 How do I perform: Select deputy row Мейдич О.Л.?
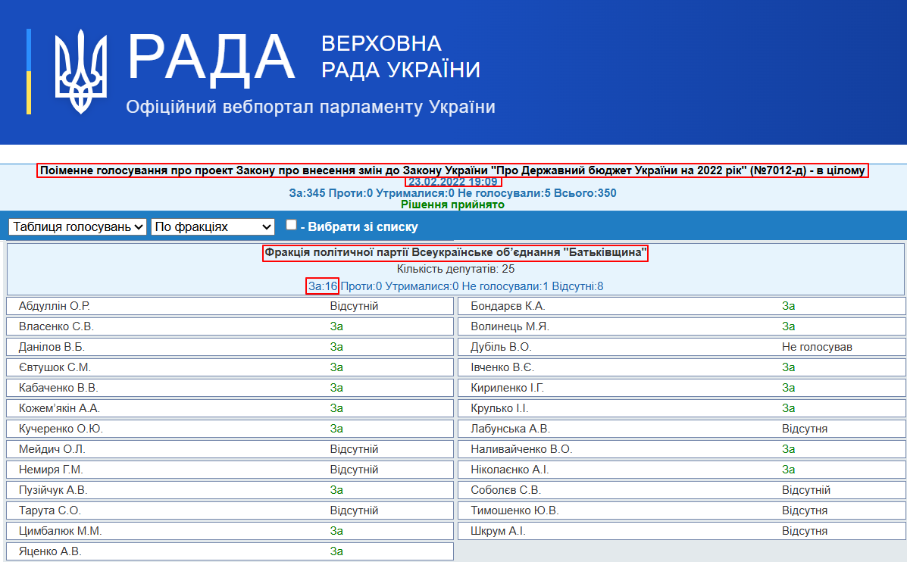pos(230,449)
